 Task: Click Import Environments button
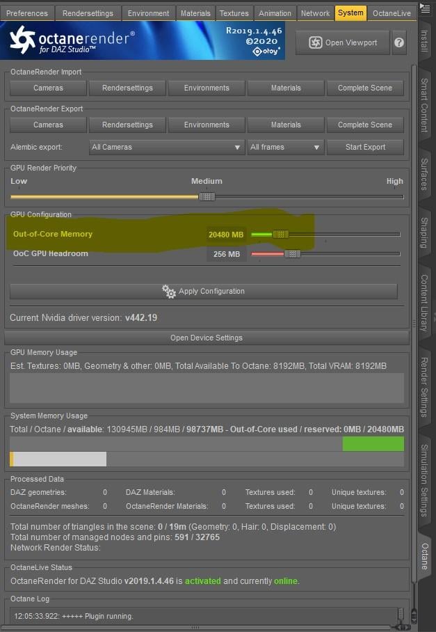(207, 88)
